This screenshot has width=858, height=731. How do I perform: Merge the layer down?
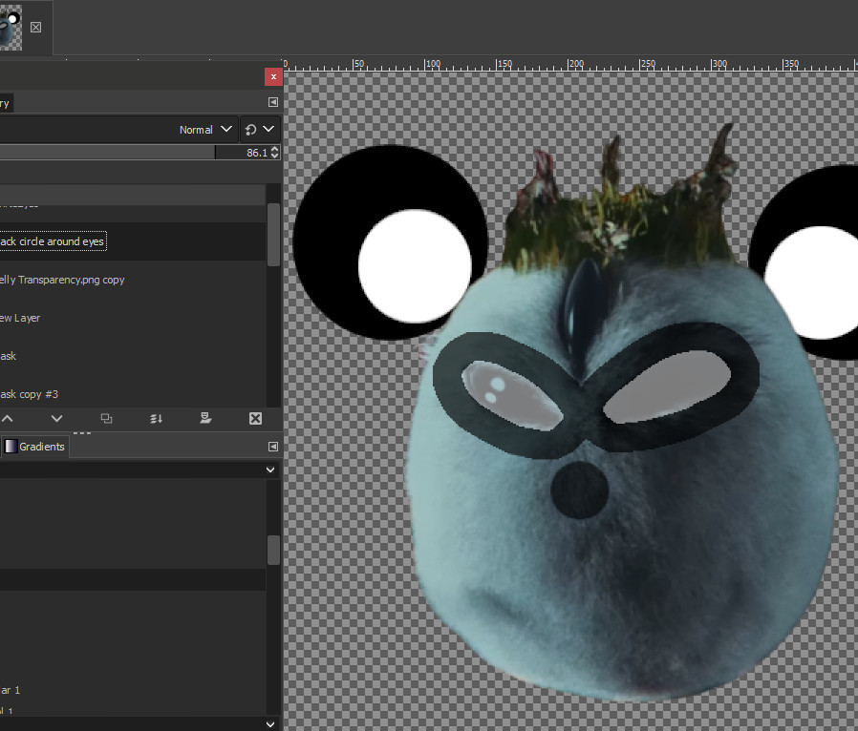[x=156, y=419]
